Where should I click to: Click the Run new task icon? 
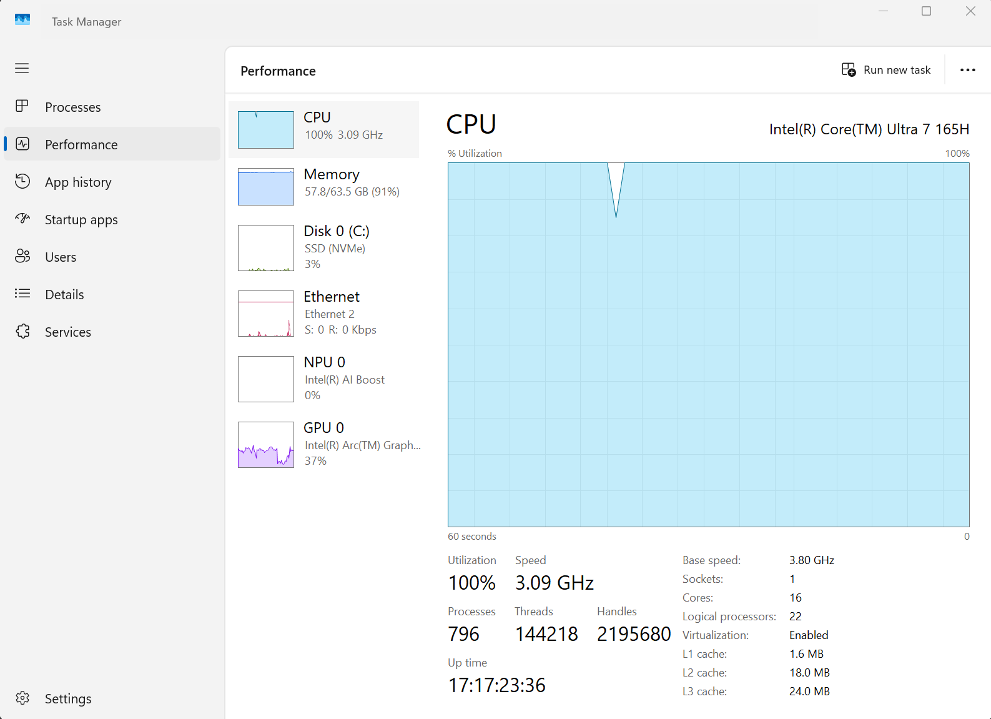pos(849,69)
